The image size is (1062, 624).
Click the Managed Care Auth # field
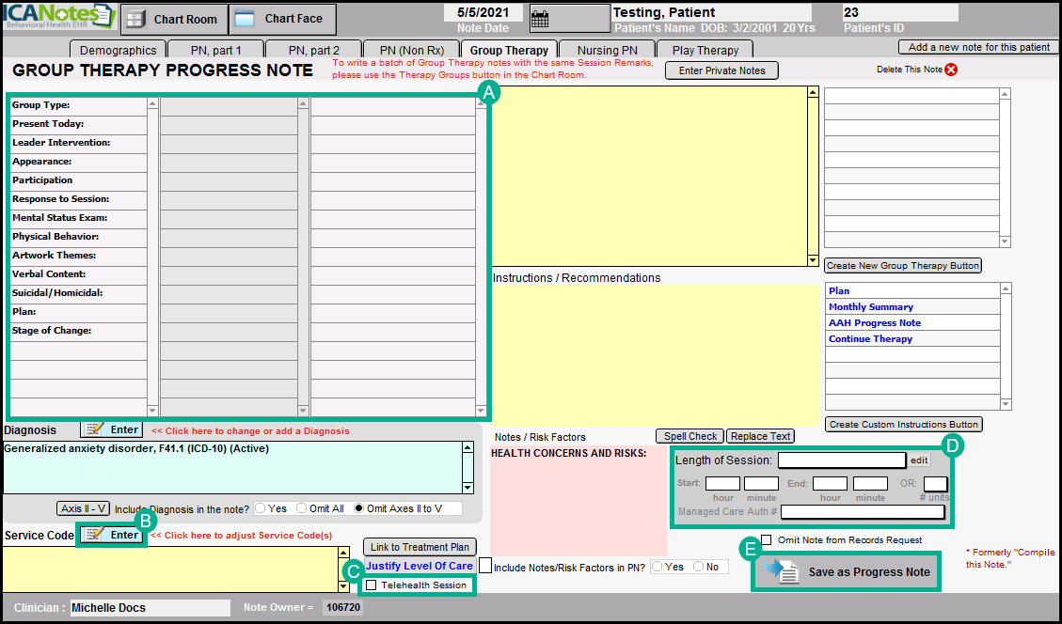pos(862,512)
